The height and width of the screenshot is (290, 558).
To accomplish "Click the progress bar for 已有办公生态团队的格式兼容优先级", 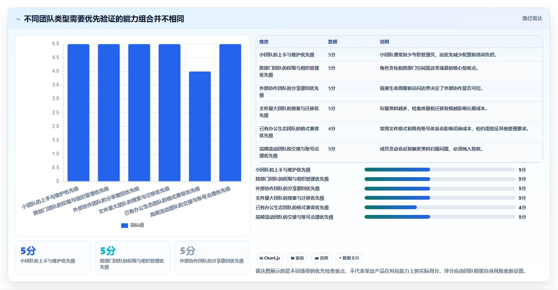I will pos(440,207).
